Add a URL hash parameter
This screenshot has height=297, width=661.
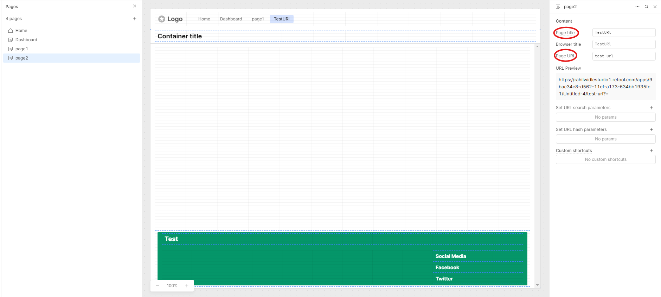652,129
